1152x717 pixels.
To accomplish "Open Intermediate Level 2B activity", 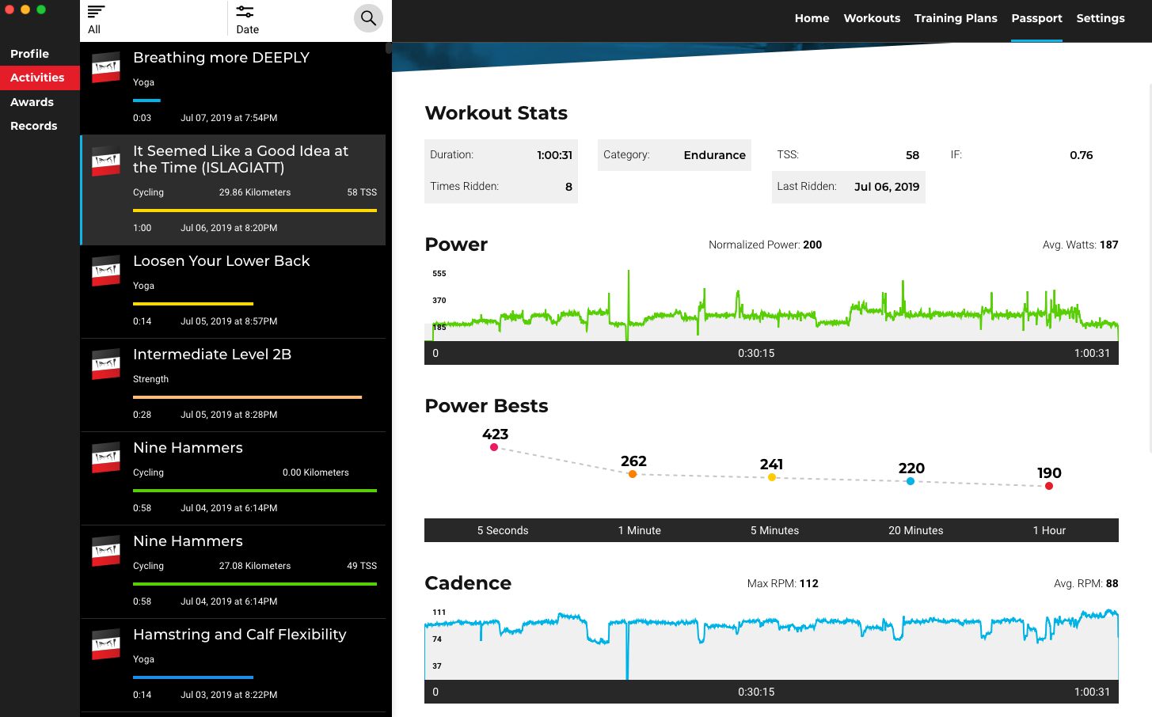I will tap(233, 385).
